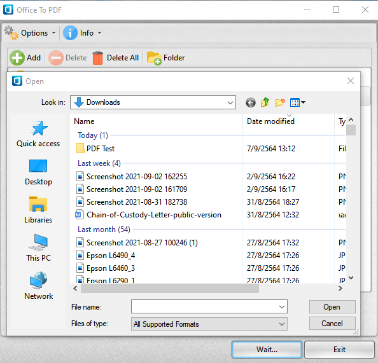The width and height of the screenshot is (378, 363).
Task: Go to Desktop location
Action: (x=38, y=172)
